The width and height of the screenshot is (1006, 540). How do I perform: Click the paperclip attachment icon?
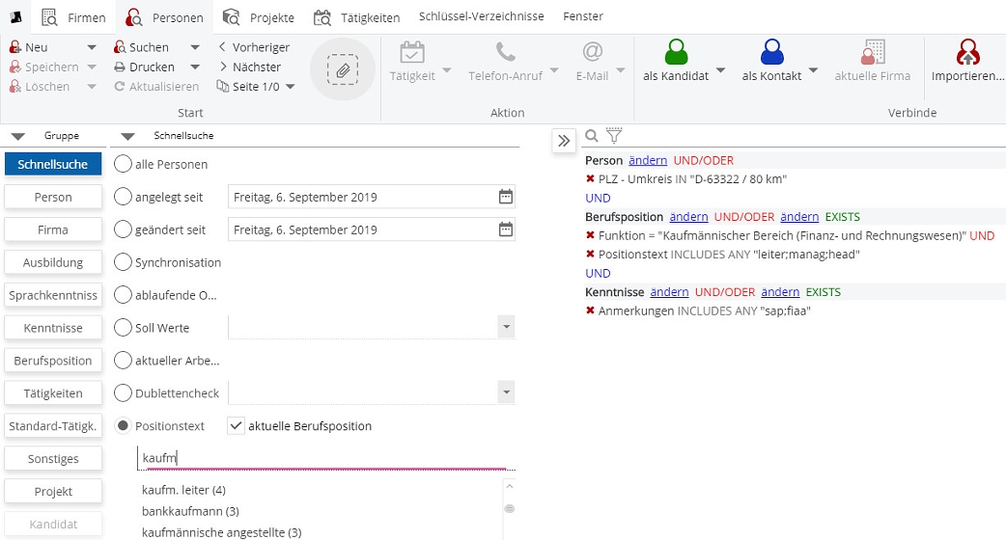342,69
